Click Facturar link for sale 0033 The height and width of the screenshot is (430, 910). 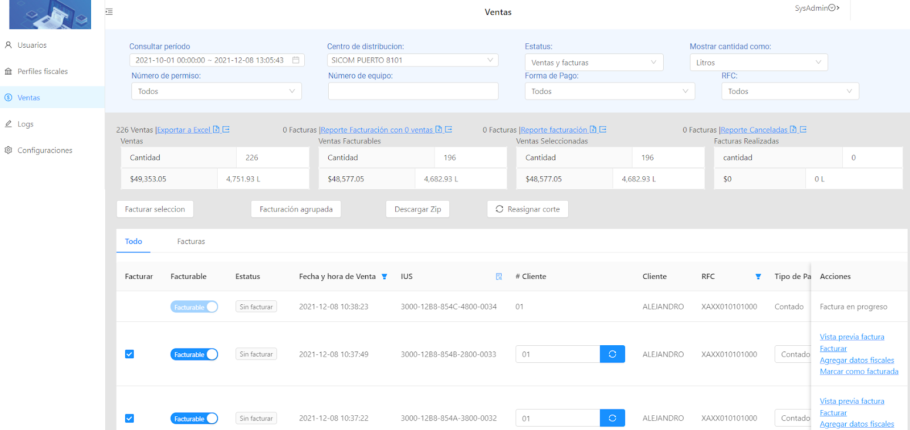833,349
